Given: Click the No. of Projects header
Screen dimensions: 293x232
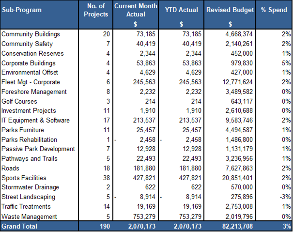Looking at the screenshot, I should pos(96,10).
